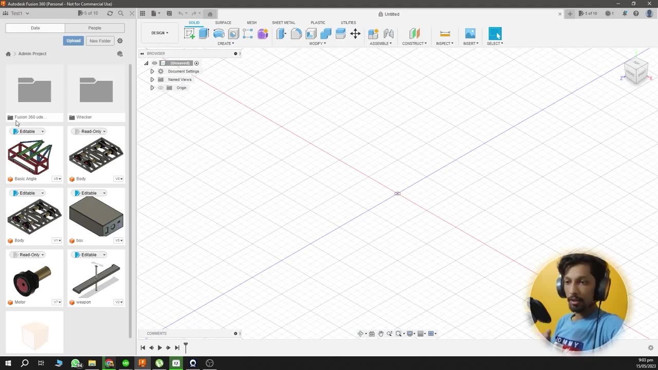Screen dimensions: 658x370
Task: Toggle visibility of the Origin folder
Action: coord(160,88)
